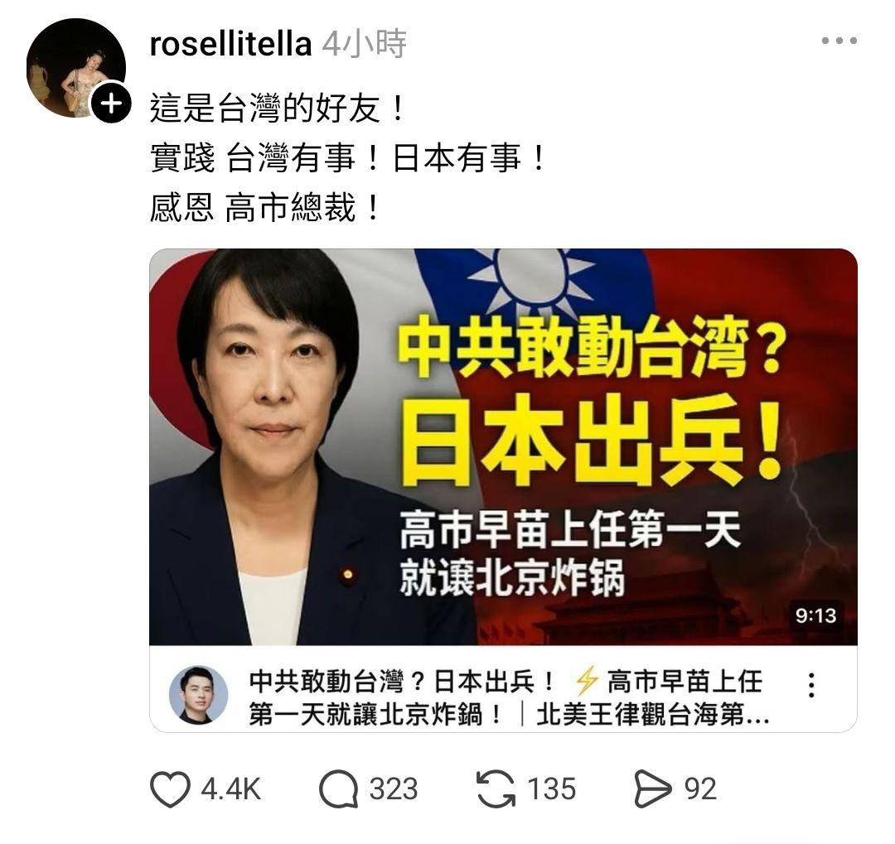Click the 323 replies count
Image resolution: width=895 pixels, height=844 pixels.
click(394, 789)
